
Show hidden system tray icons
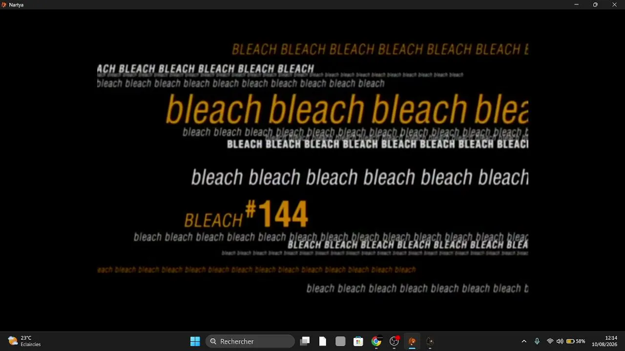(x=524, y=341)
